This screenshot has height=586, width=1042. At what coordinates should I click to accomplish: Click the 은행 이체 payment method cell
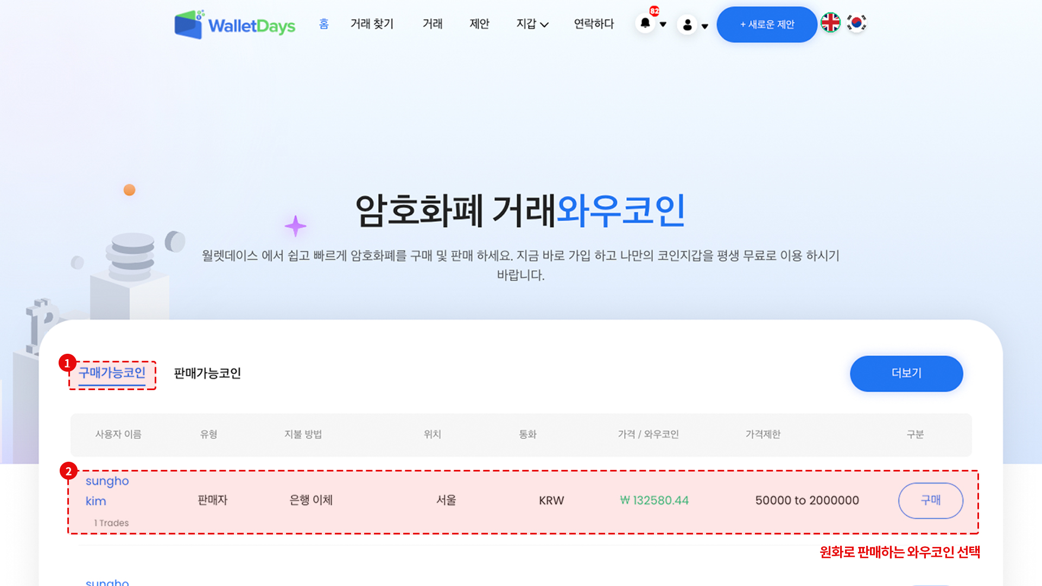click(x=311, y=500)
